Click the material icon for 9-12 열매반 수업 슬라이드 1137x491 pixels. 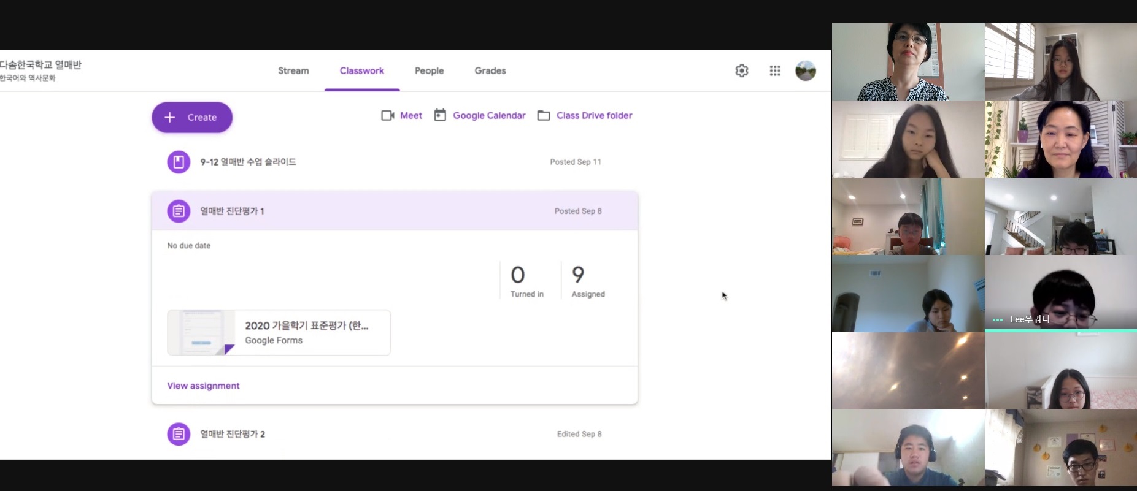pyautogui.click(x=179, y=162)
